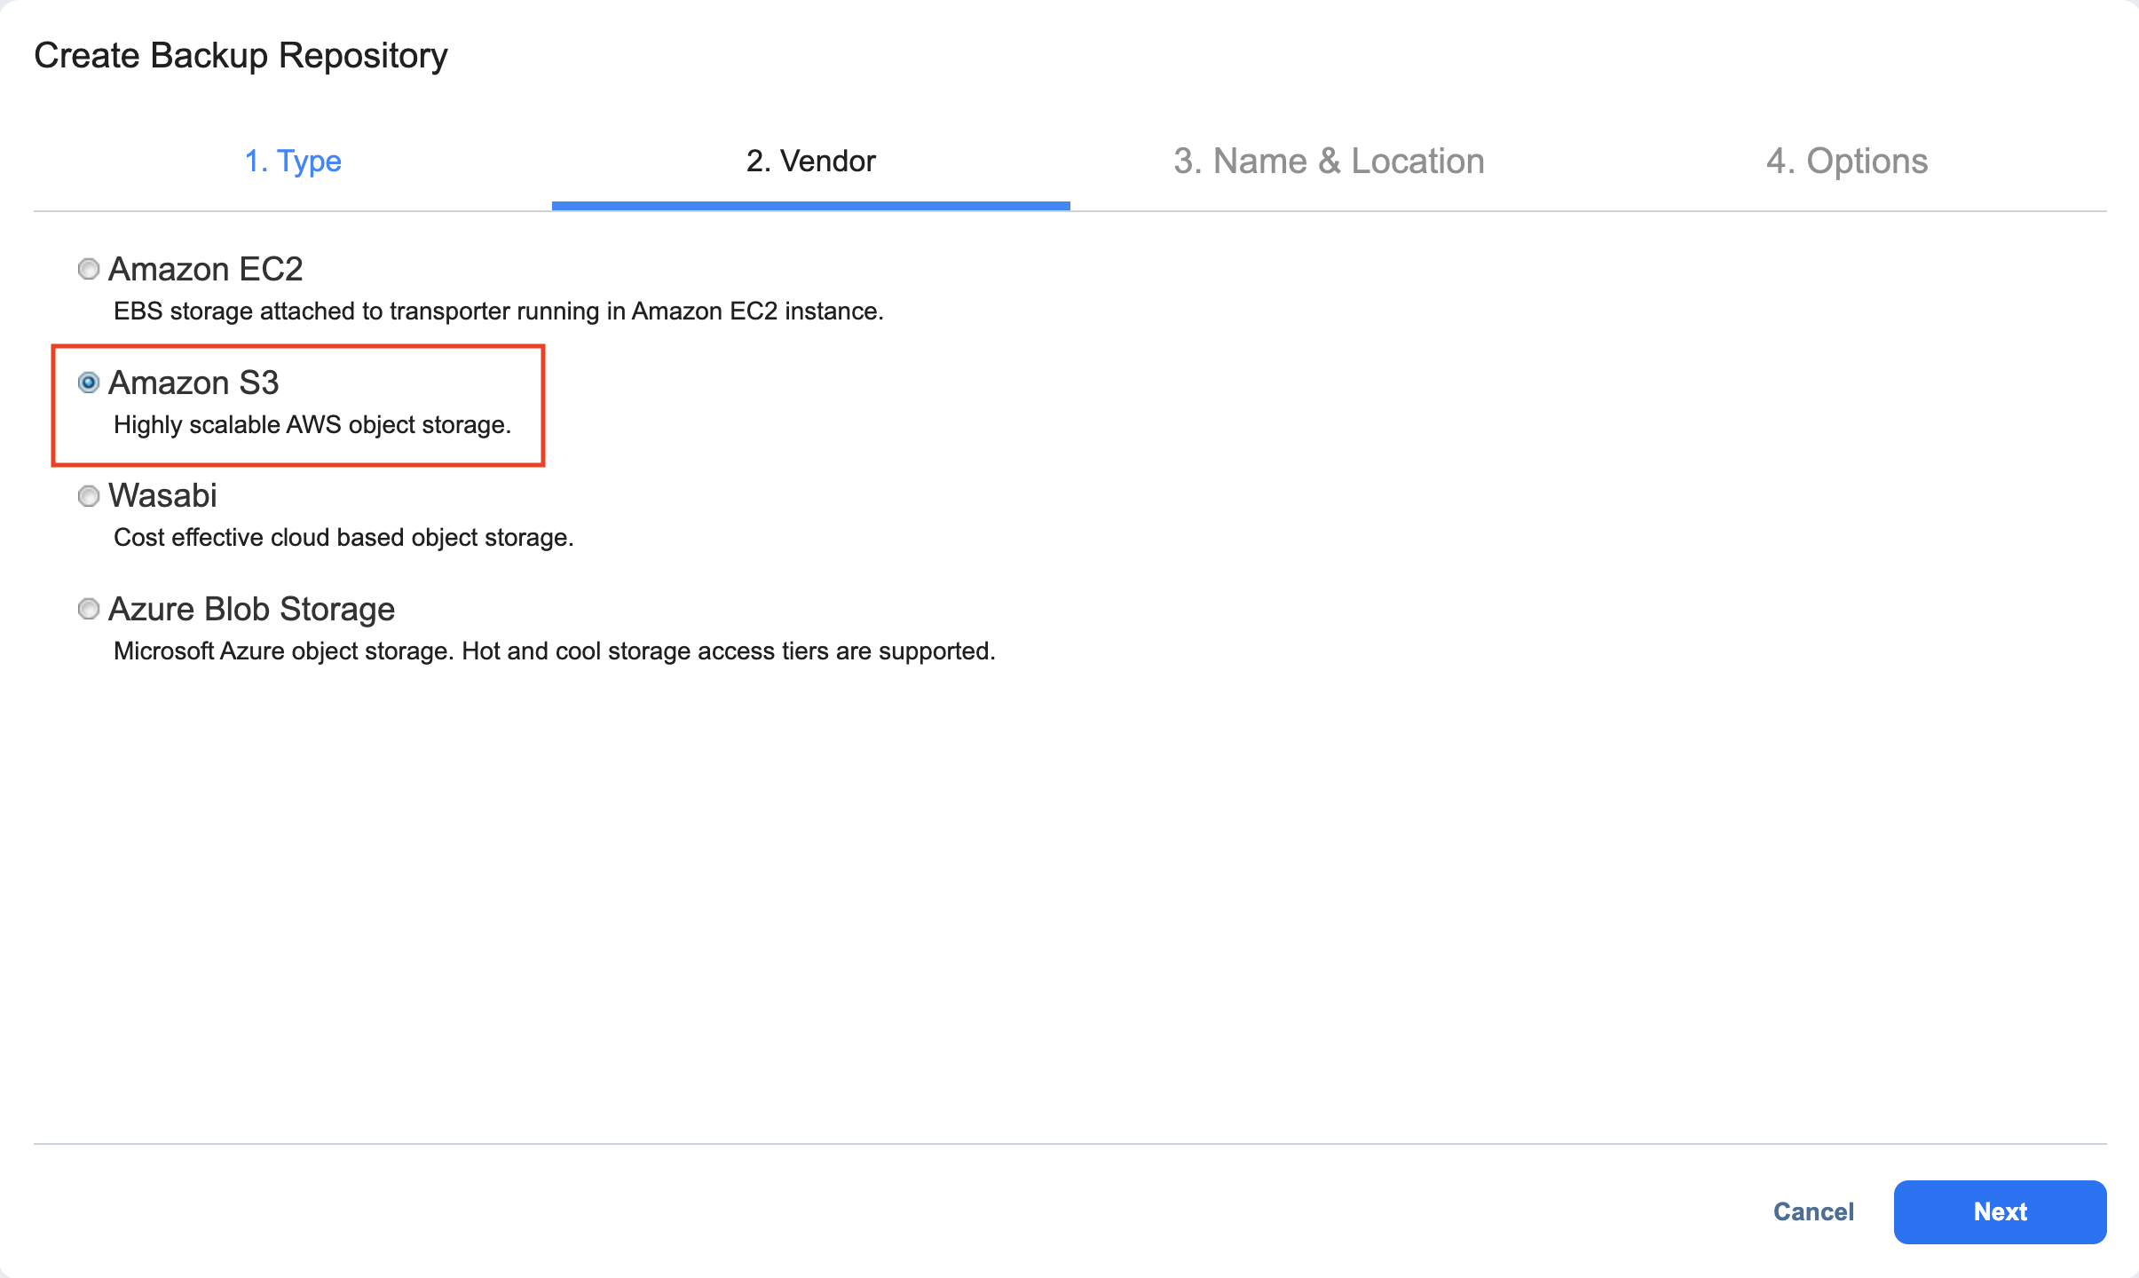Open the 3. Name & Location step
2139x1278 pixels.
[1329, 162]
